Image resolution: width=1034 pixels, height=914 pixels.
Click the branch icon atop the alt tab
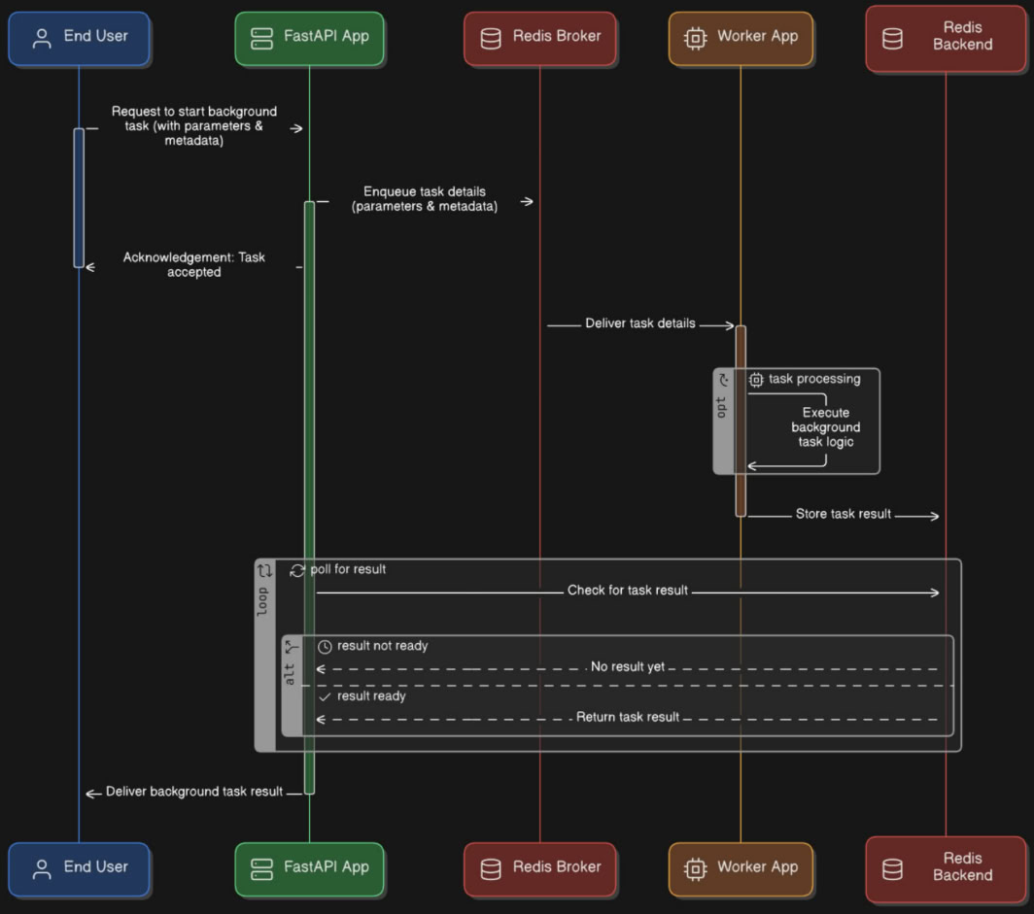point(291,648)
